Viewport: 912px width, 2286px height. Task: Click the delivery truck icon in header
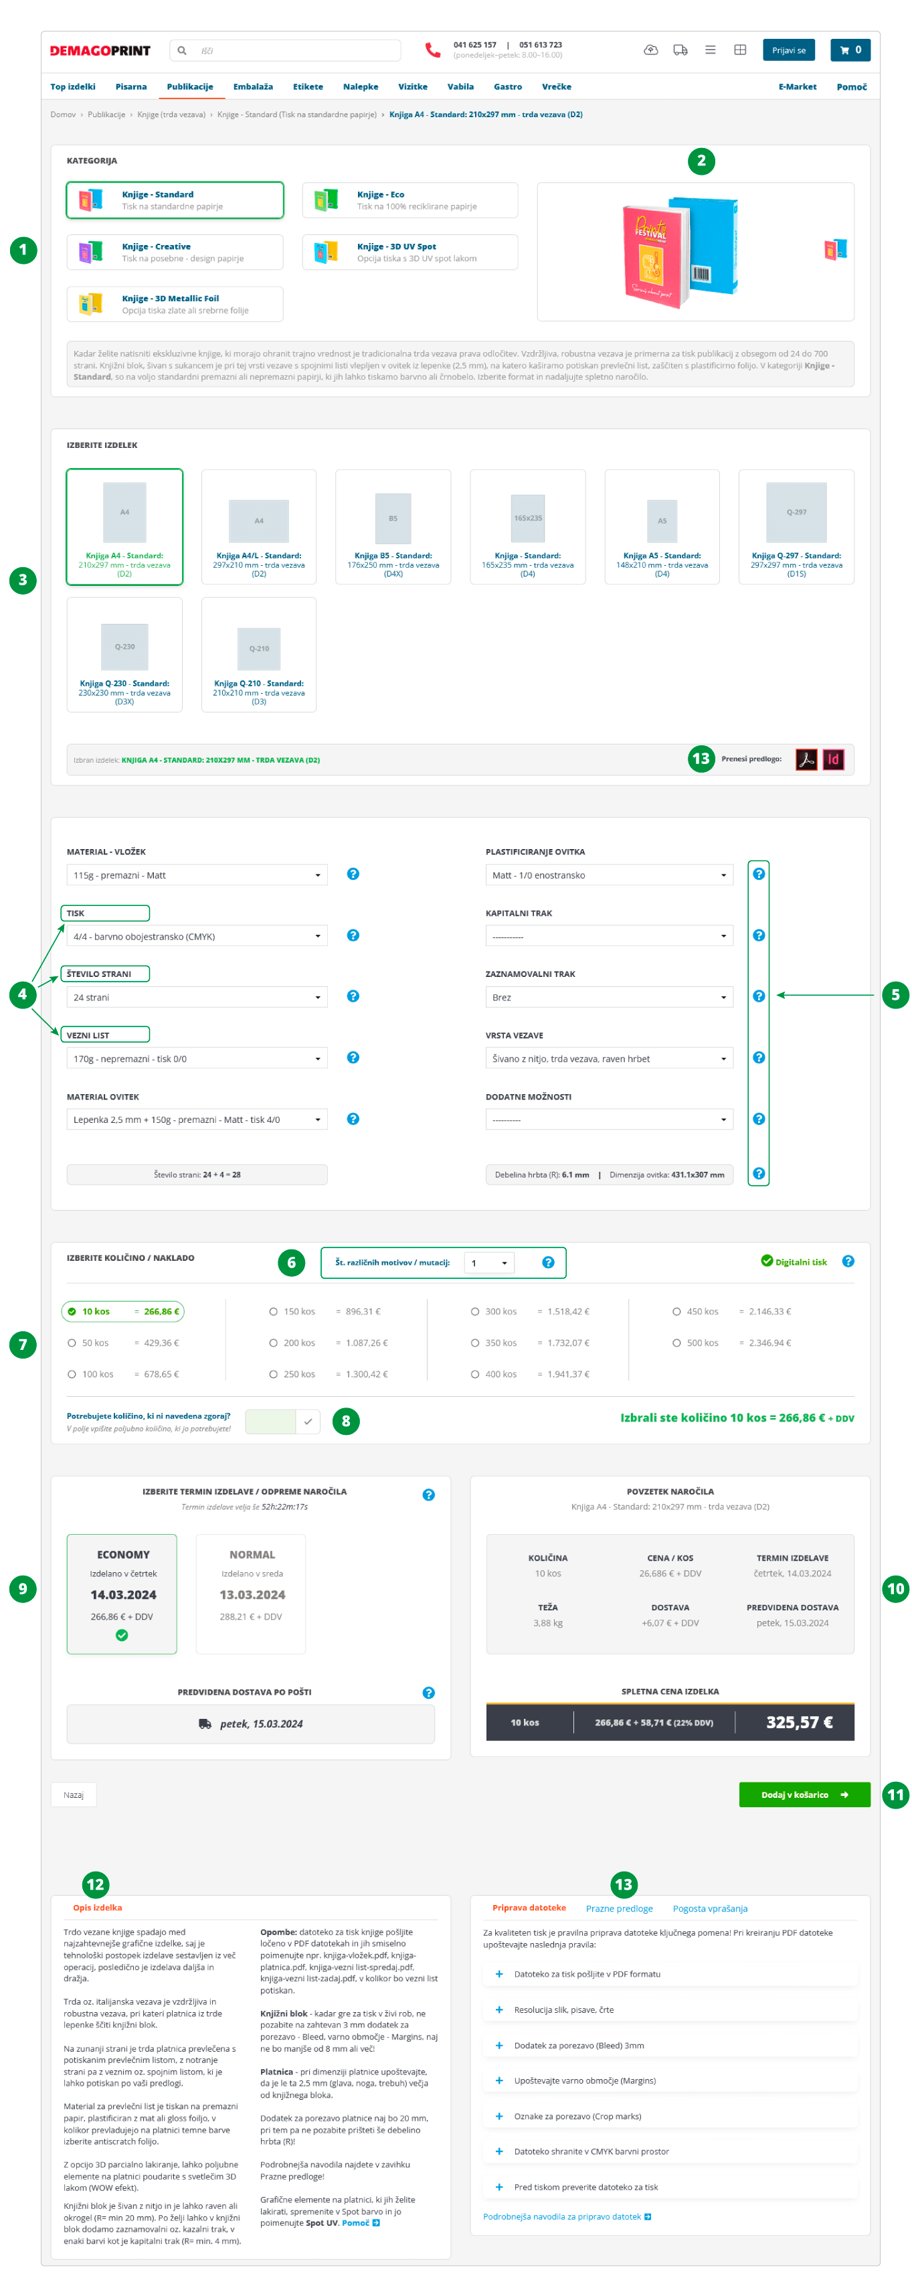(680, 51)
